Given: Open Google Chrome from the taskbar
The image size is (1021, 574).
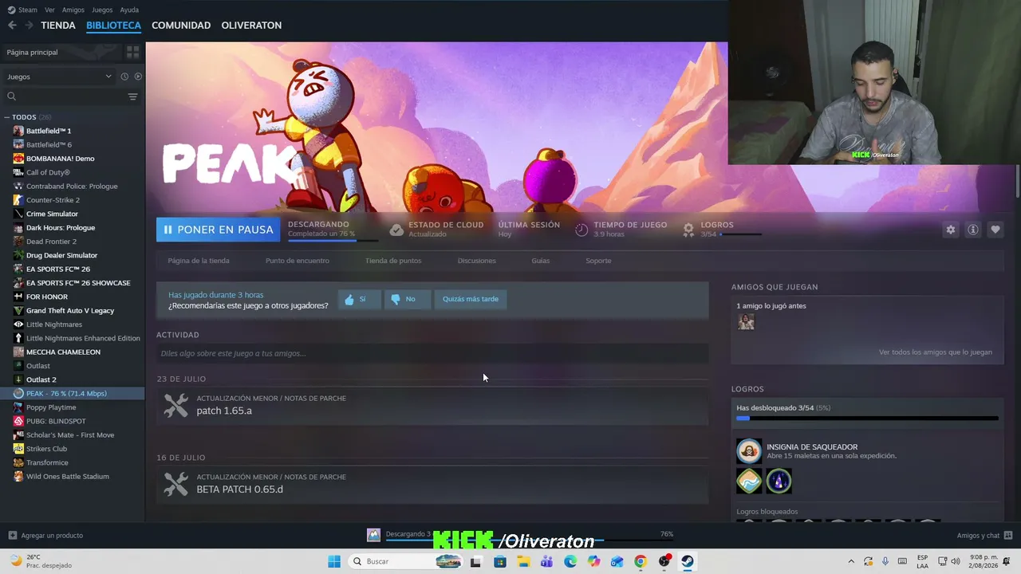Looking at the screenshot, I should 641,561.
